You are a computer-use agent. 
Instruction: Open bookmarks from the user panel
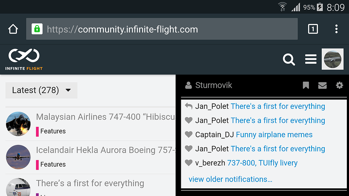pos(306,85)
